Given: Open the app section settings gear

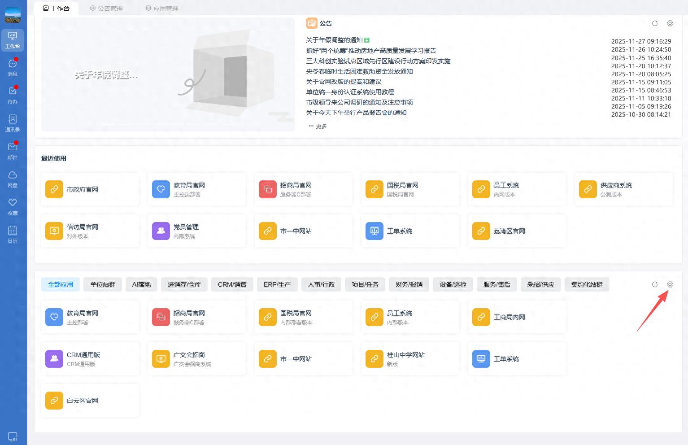Looking at the screenshot, I should click(x=670, y=284).
